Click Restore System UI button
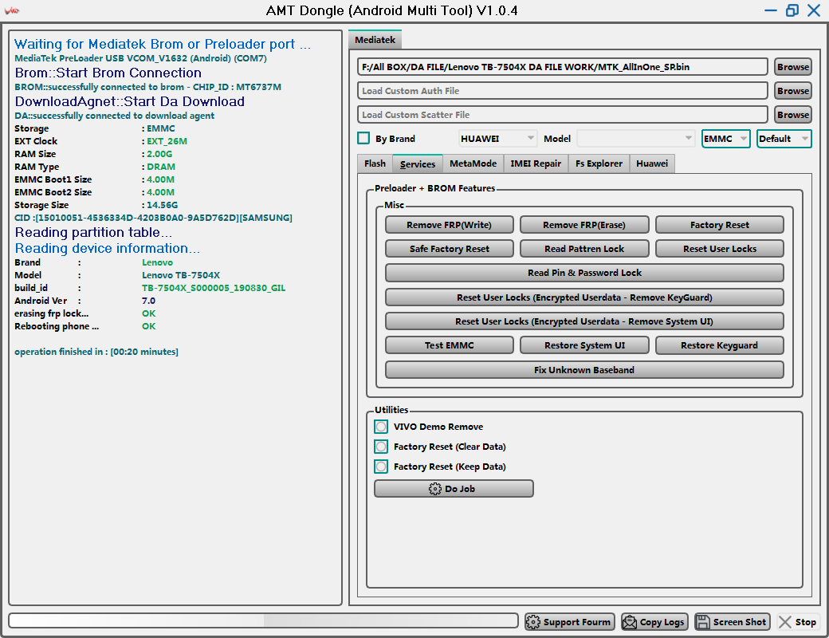The image size is (829, 638). (x=584, y=345)
